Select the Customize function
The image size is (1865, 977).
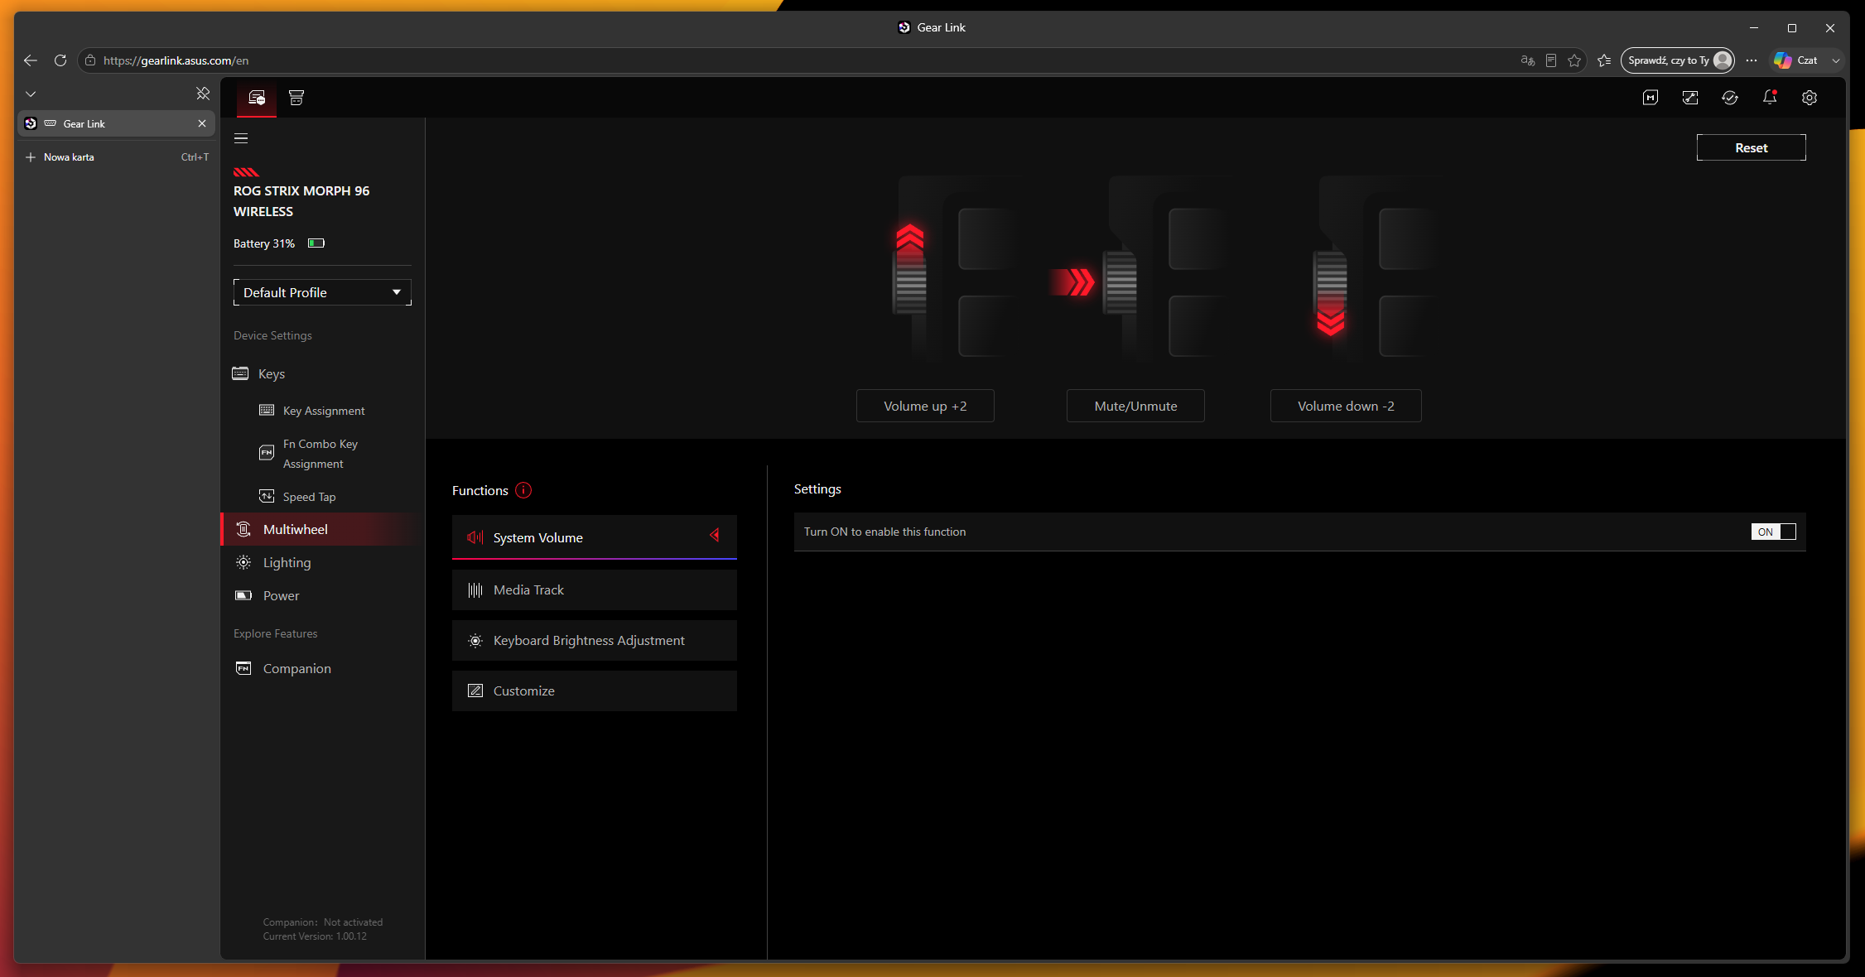[x=594, y=691]
